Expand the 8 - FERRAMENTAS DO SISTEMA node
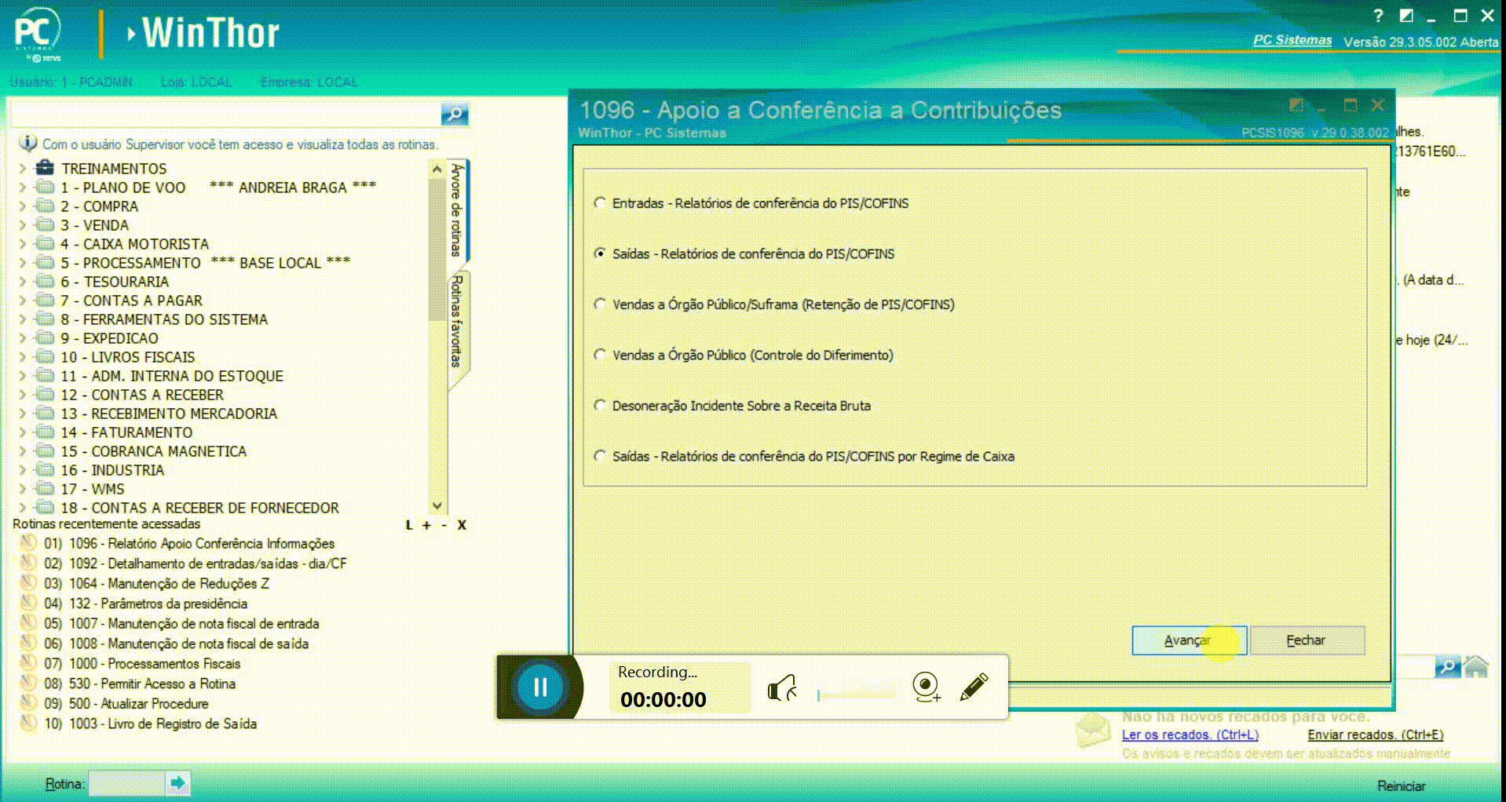Viewport: 1506px width, 802px height. coord(22,319)
